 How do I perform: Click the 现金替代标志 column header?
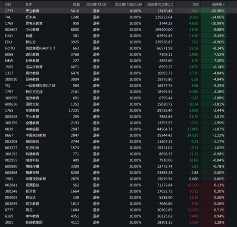97,5
